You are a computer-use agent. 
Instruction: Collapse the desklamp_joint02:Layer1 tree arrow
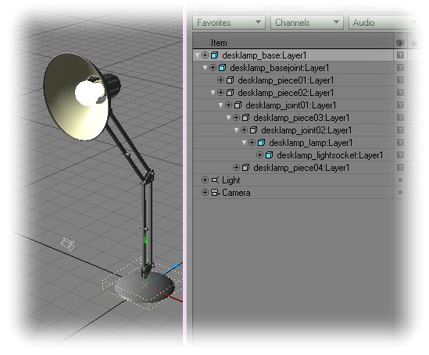(x=237, y=130)
